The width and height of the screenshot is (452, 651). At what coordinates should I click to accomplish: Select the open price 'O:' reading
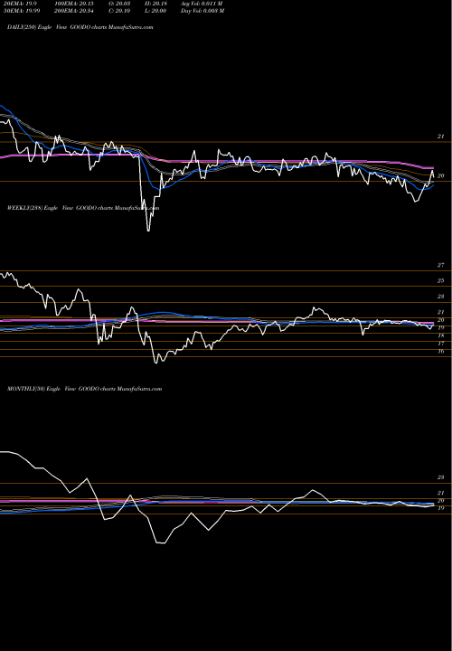119,4
